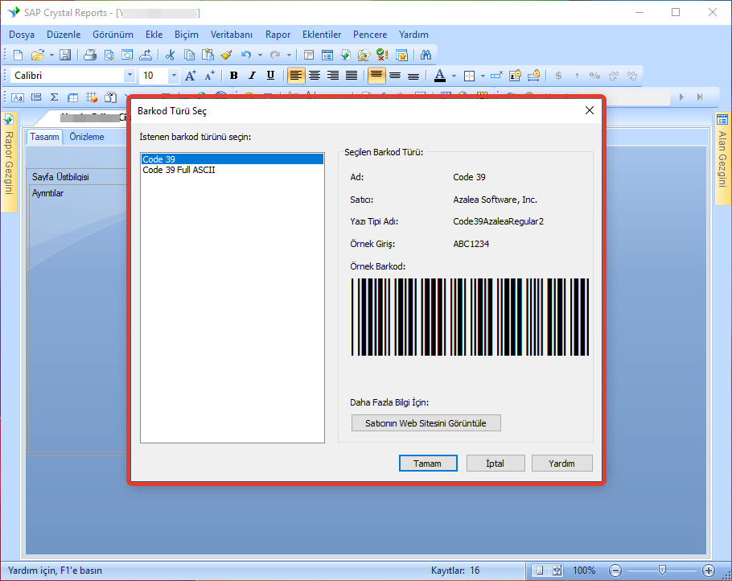Insert a text object with the Aa icon

point(18,97)
